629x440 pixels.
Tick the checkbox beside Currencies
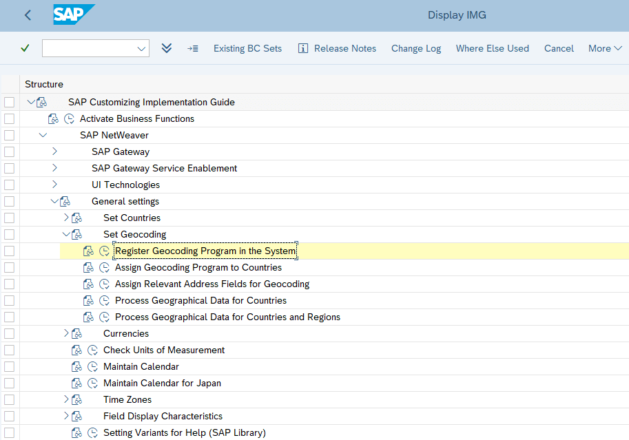tap(9, 333)
